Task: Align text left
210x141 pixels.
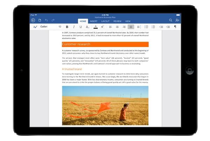Action: coord(110,27)
